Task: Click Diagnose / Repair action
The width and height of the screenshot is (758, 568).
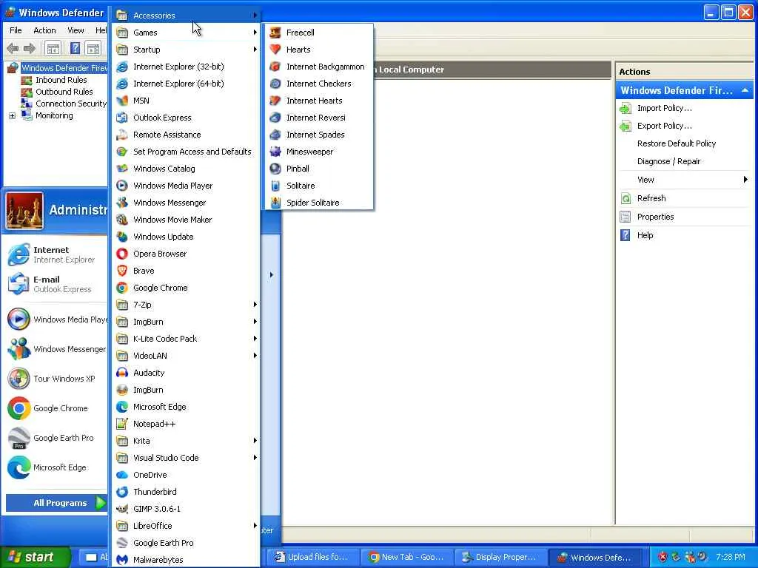Action: pos(668,161)
